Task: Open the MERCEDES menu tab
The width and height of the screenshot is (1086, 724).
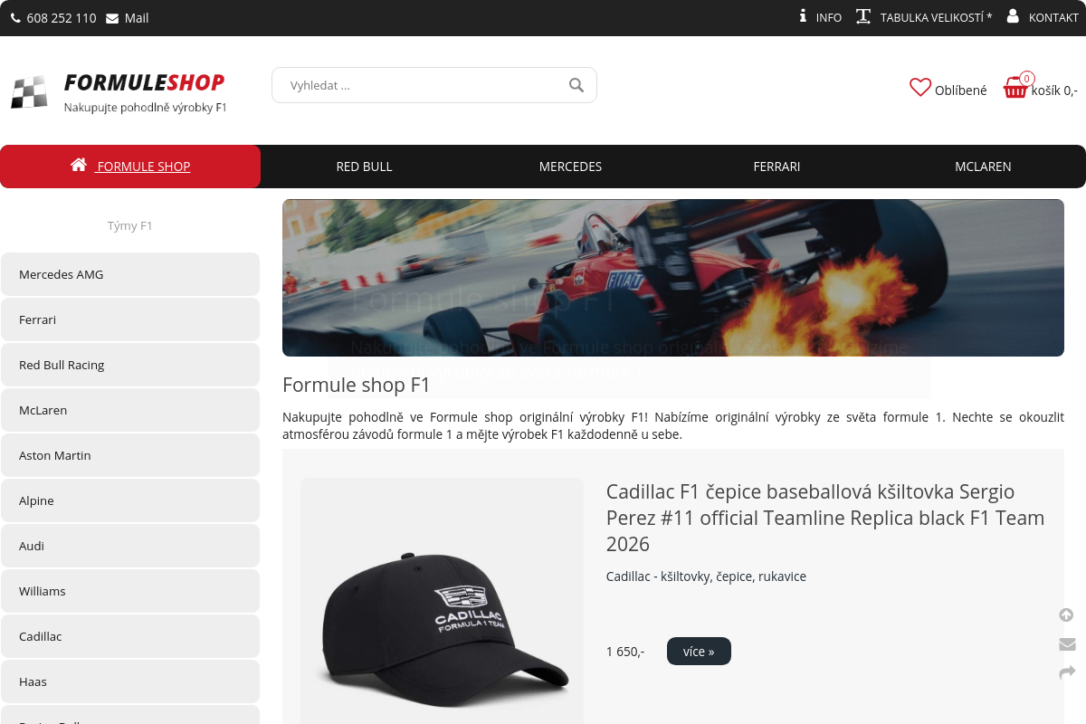Action: 570,167
